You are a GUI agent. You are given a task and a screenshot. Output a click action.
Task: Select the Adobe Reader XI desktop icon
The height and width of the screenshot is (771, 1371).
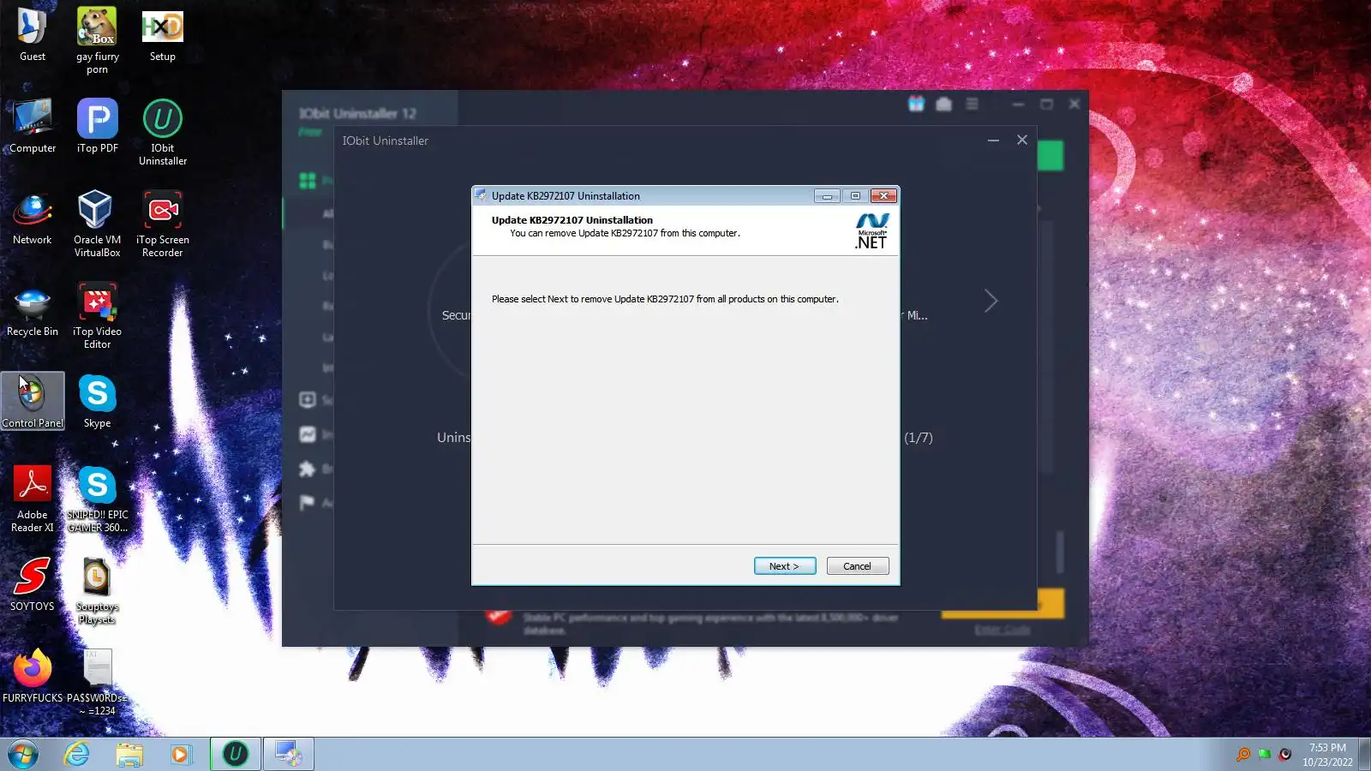(x=33, y=499)
